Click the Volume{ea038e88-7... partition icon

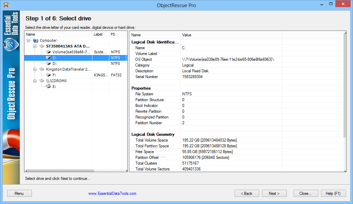click(48, 52)
